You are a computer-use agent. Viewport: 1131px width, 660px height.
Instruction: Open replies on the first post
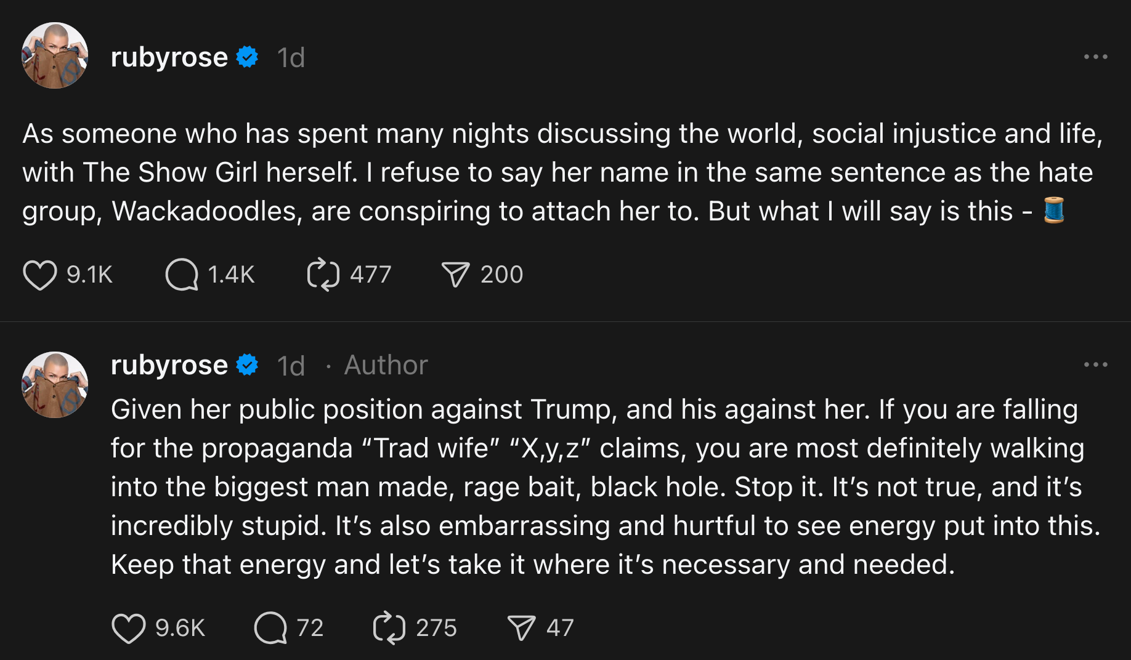click(182, 275)
